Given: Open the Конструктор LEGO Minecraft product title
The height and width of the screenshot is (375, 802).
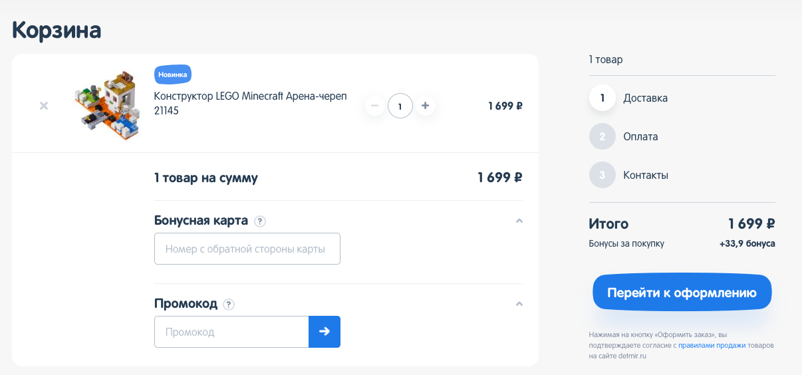Looking at the screenshot, I should coord(251,103).
